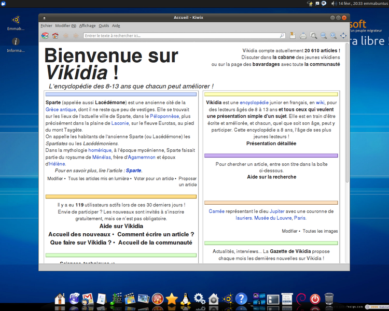389x311 pixels.
Task: Go to the home page via house icon
Action: coord(55,36)
